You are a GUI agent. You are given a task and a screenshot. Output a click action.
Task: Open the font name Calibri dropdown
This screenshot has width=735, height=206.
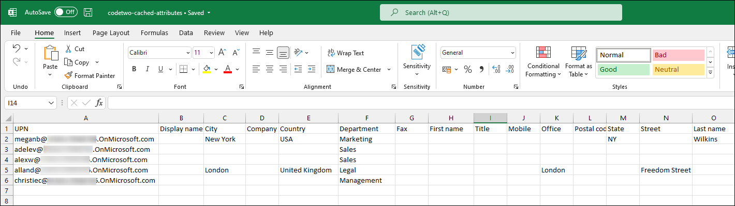point(188,53)
